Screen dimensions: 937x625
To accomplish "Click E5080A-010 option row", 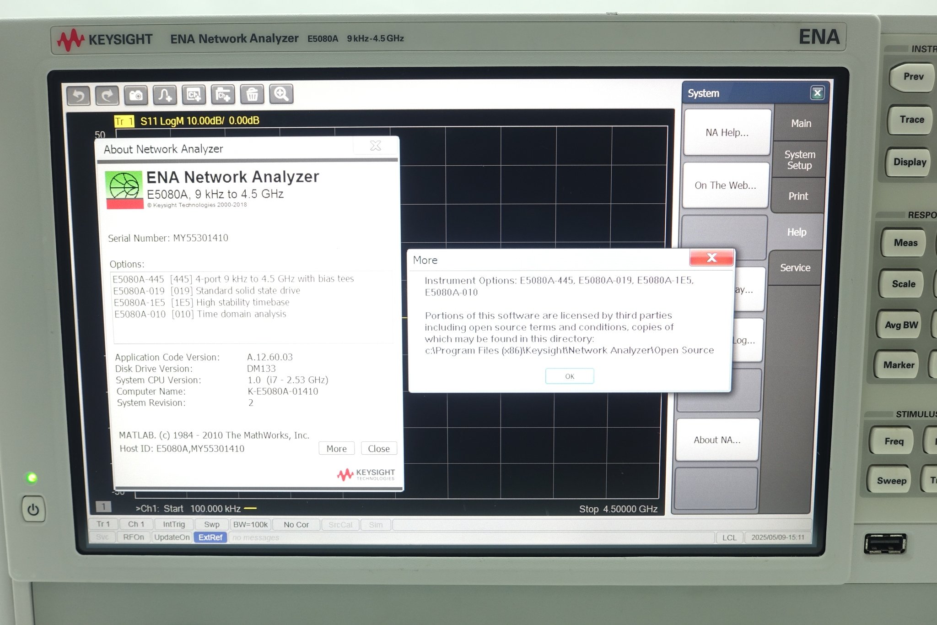I will (x=200, y=314).
